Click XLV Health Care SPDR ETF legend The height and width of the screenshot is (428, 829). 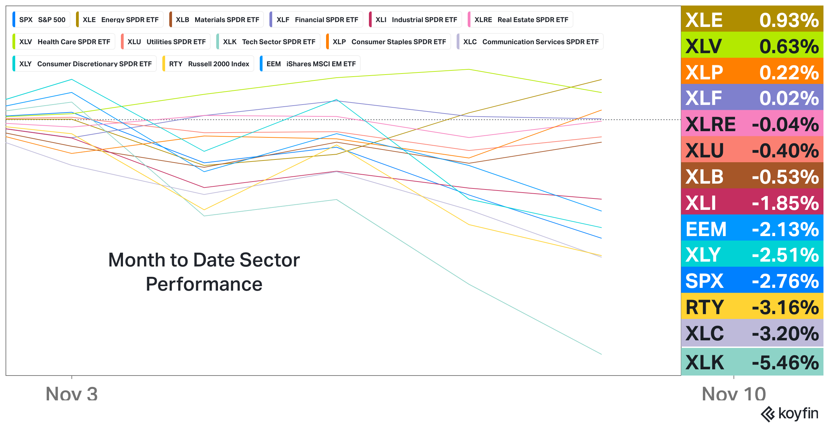[x=64, y=42]
